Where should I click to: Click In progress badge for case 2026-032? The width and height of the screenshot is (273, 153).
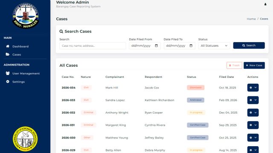[196, 113]
